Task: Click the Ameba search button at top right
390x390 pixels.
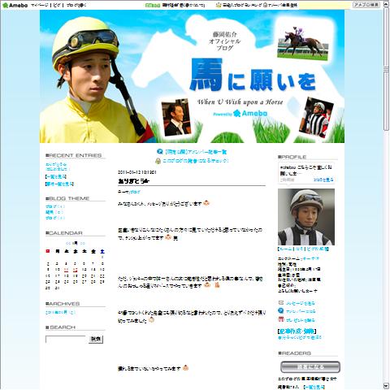Action: coord(366,5)
